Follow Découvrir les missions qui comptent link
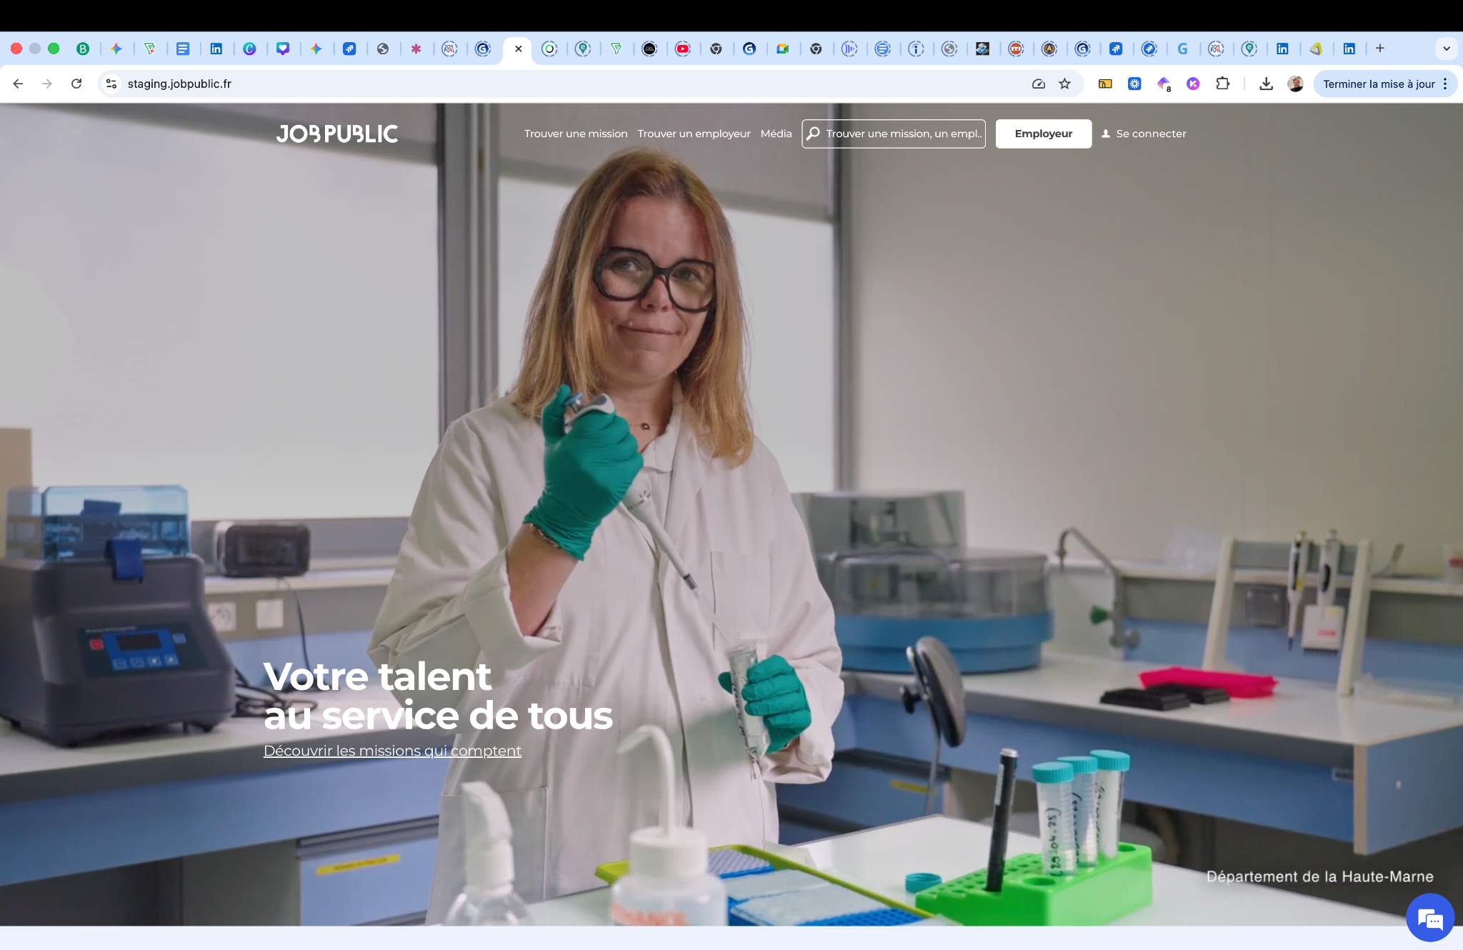The height and width of the screenshot is (950, 1463). click(392, 751)
